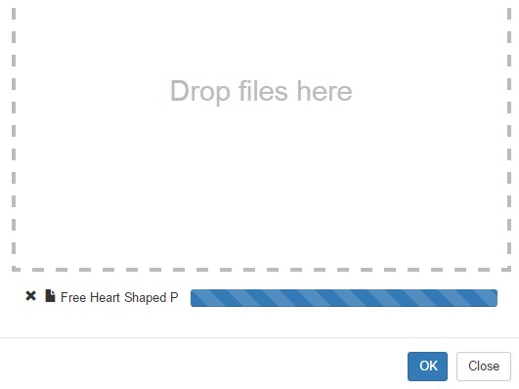Viewport: 519px width, 389px height.
Task: Click the Drop files here text
Action: click(x=261, y=91)
